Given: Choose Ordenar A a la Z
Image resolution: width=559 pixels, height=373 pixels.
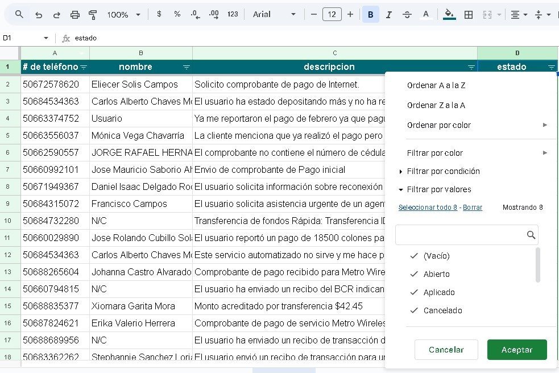Looking at the screenshot, I should [x=436, y=85].
